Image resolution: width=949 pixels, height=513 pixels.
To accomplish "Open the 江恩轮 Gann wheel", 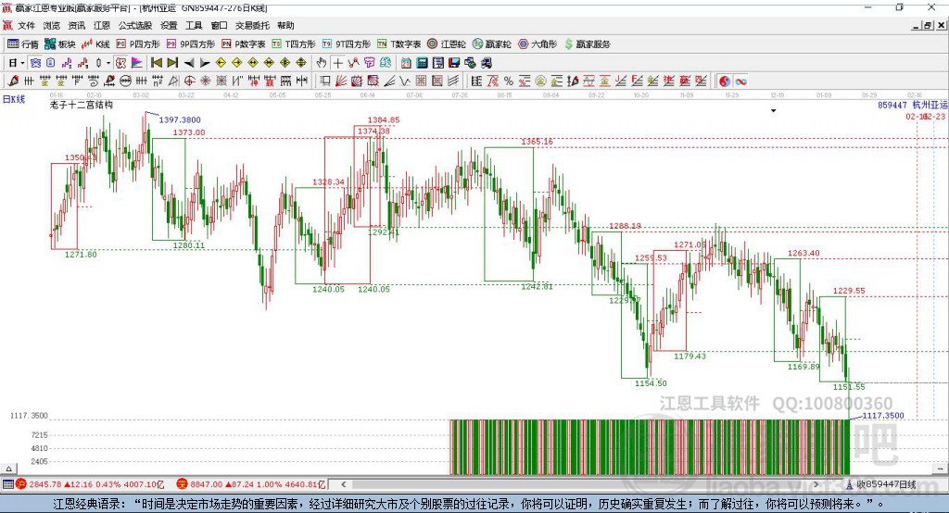I will pyautogui.click(x=447, y=44).
